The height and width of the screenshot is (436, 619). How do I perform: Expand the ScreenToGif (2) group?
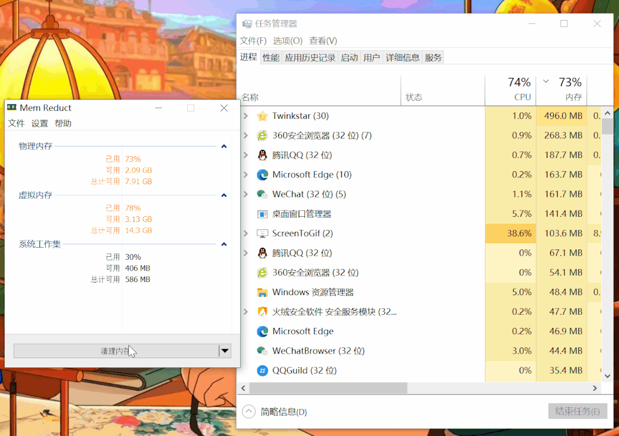(x=246, y=233)
